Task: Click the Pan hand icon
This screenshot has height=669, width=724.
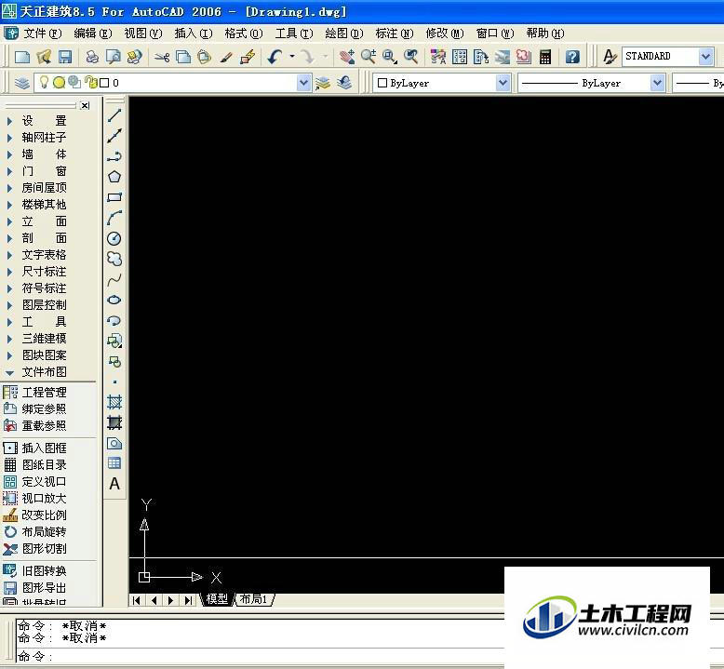Action: tap(347, 57)
